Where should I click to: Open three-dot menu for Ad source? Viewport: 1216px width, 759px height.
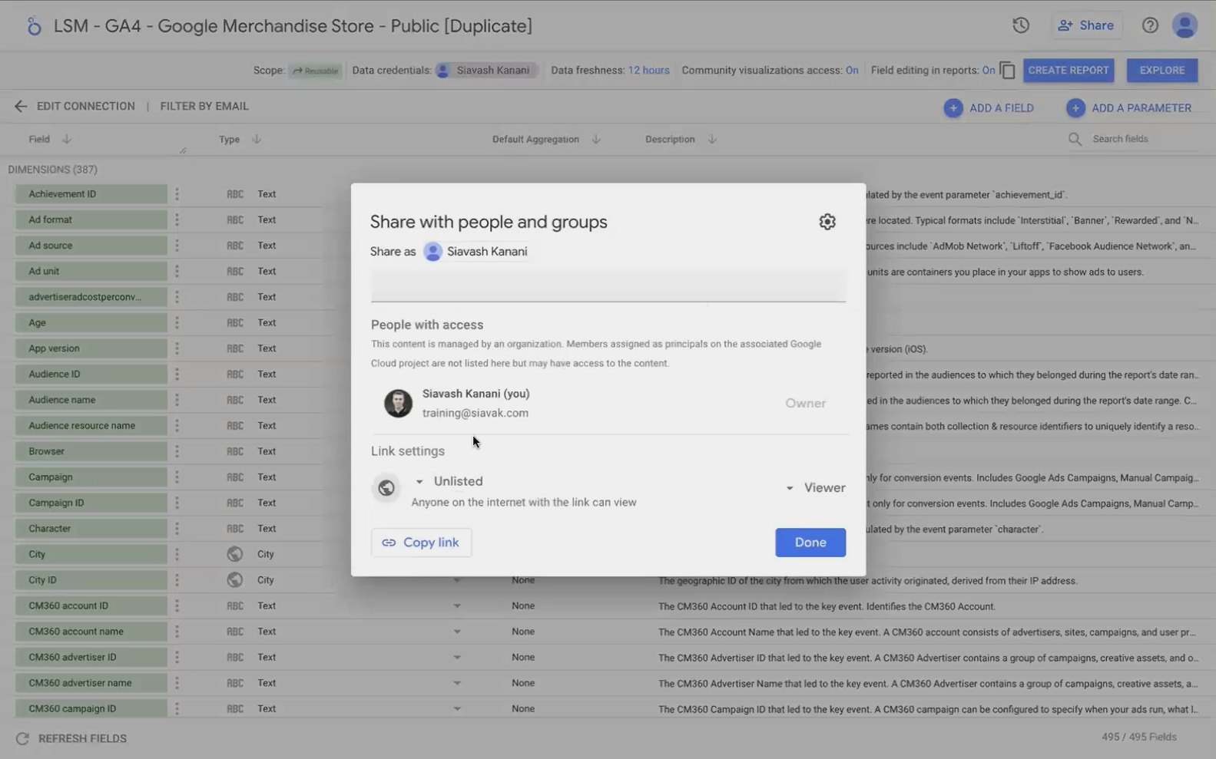click(x=177, y=246)
